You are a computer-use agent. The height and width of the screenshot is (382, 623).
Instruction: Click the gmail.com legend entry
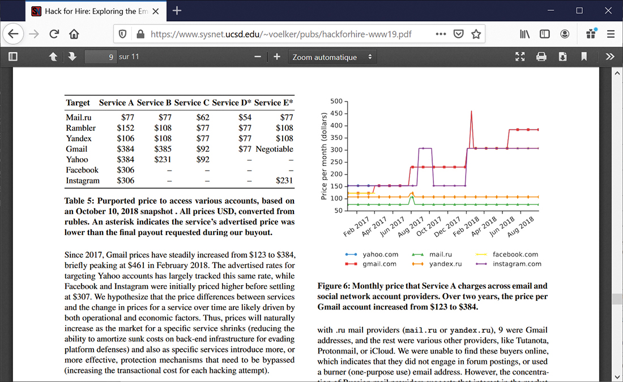pos(371,264)
